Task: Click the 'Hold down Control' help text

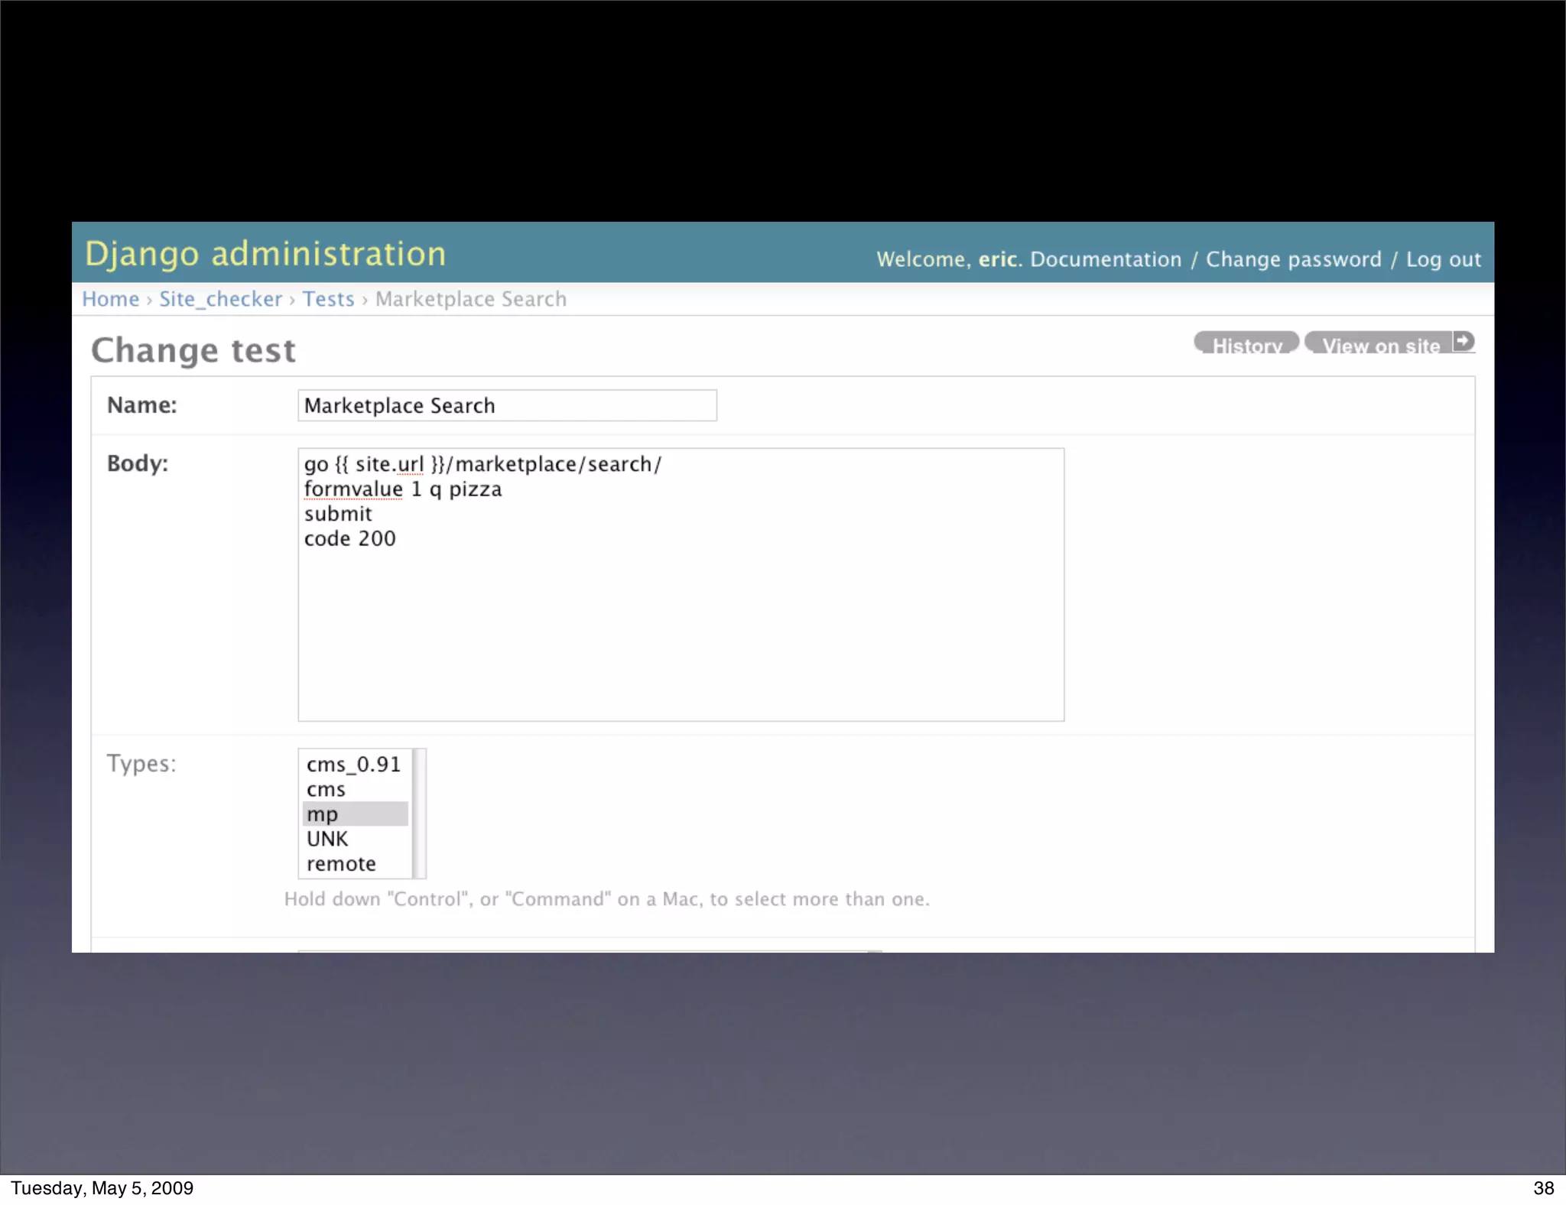Action: click(607, 899)
